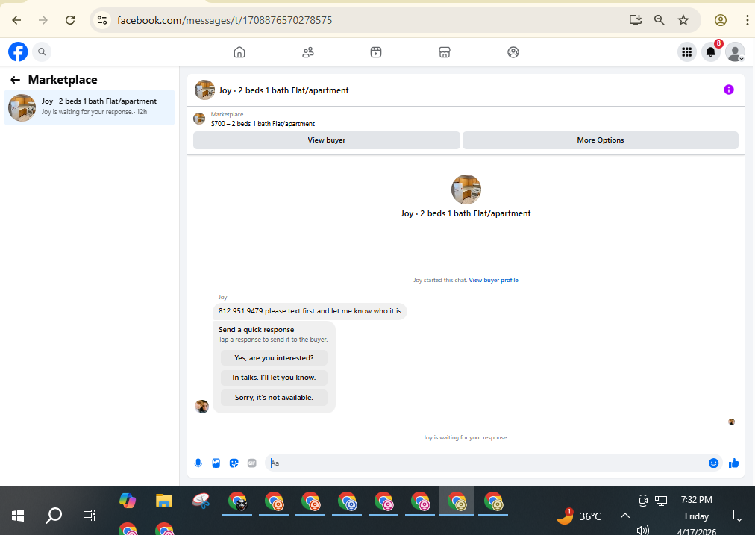The width and height of the screenshot is (755, 535).
Task: Click the Marketplace back arrow
Action: pos(16,80)
